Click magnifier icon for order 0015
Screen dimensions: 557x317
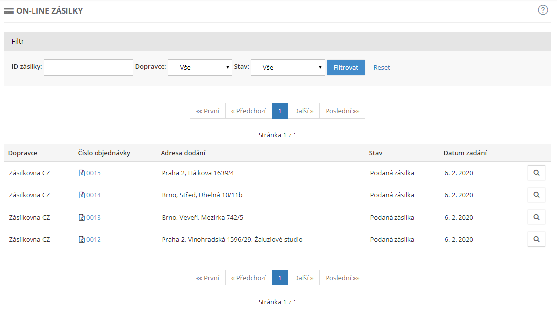536,173
